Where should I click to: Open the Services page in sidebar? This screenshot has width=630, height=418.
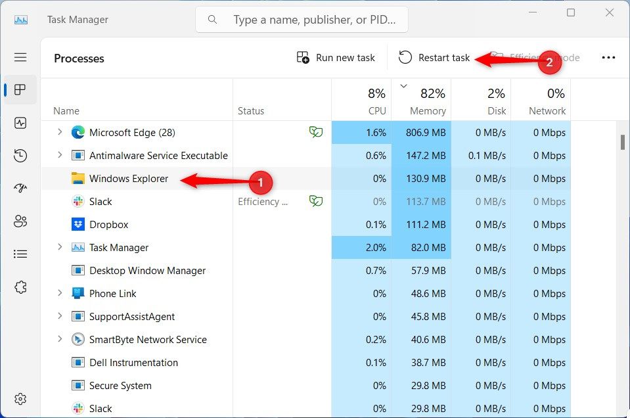pyautogui.click(x=20, y=287)
